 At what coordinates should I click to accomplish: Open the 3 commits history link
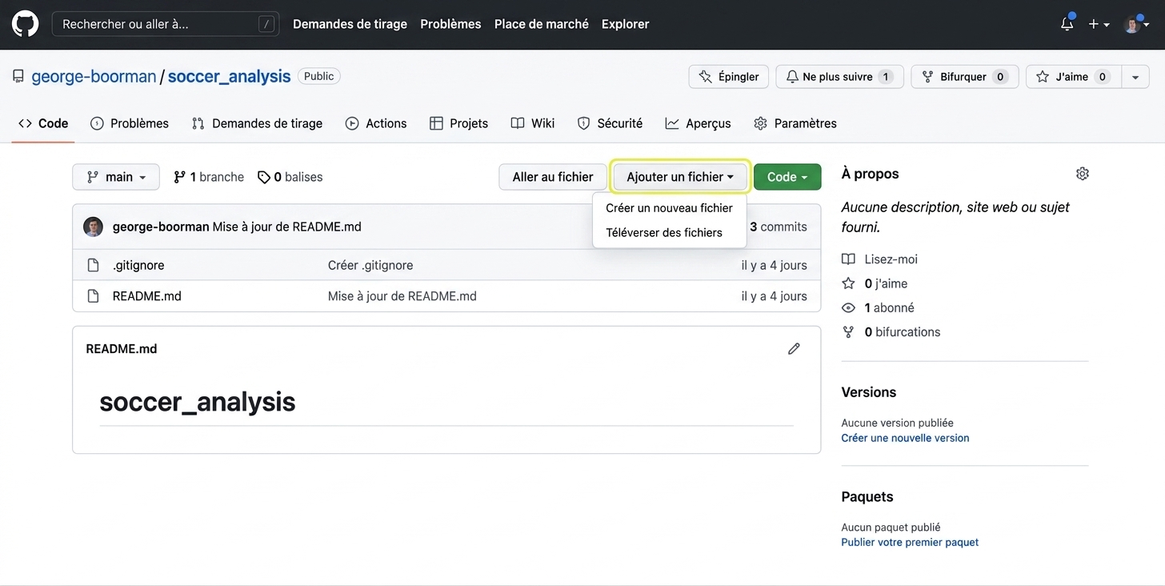779,227
